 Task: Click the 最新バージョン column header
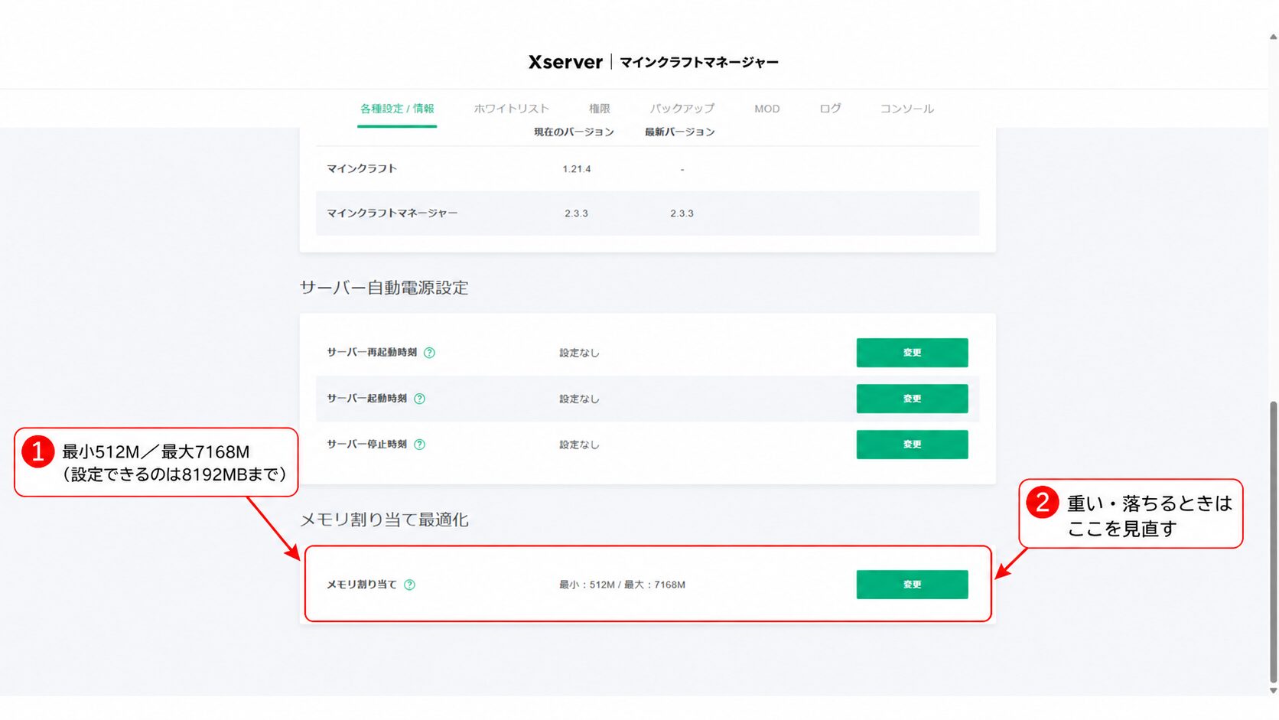click(679, 132)
